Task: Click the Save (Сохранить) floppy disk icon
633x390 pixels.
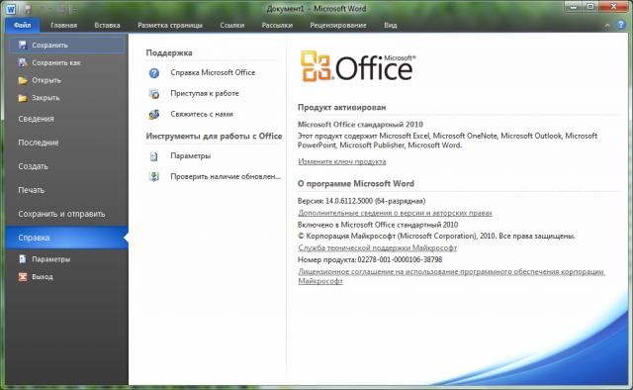Action: click(23, 45)
